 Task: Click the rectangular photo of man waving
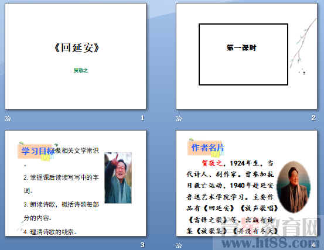click(x=118, y=178)
